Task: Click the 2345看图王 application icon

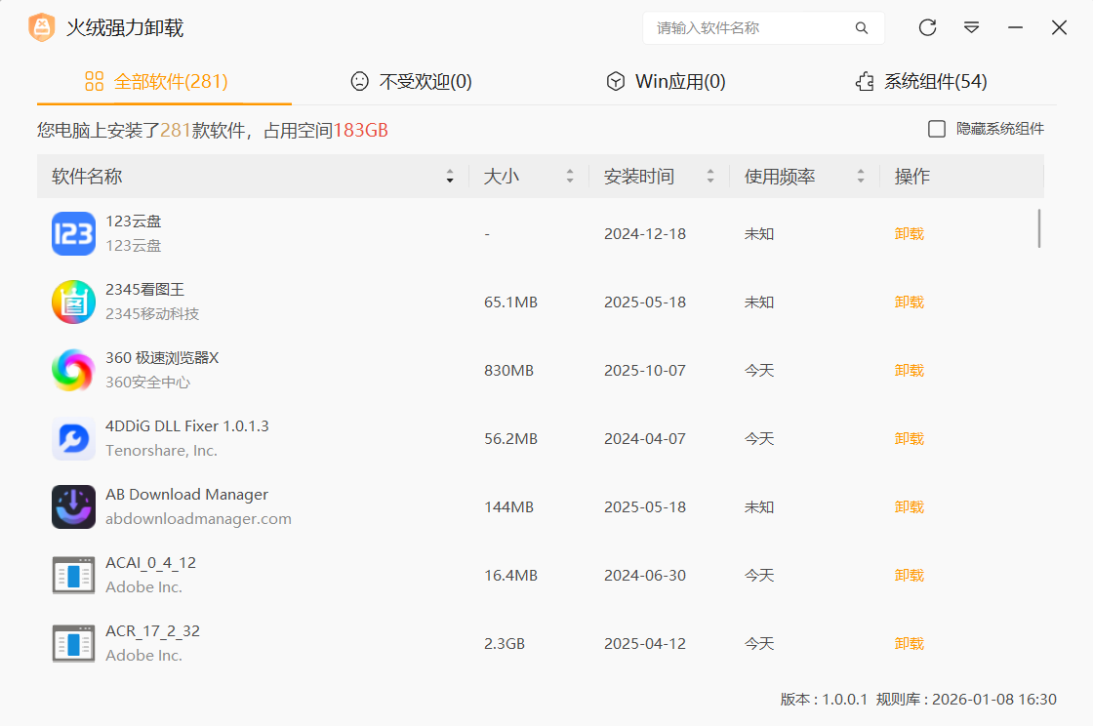Action: pyautogui.click(x=73, y=302)
